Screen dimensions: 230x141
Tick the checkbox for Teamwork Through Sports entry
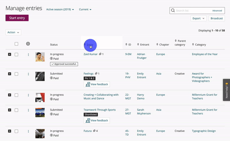coord(16,110)
